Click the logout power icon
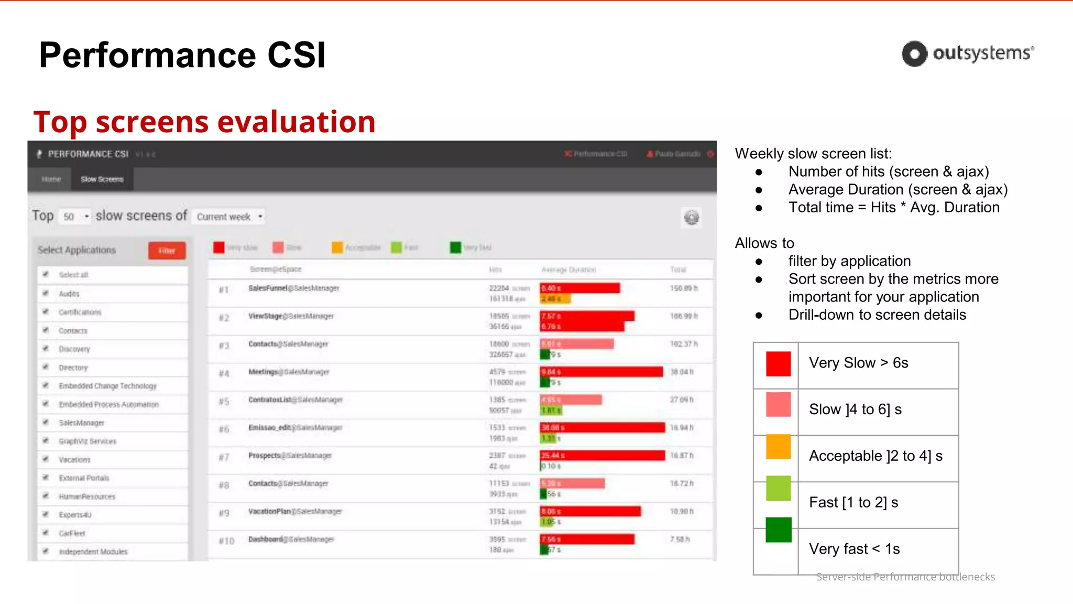 (710, 154)
